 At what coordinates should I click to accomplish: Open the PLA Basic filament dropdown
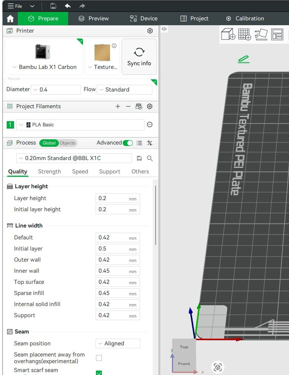(x=80, y=125)
